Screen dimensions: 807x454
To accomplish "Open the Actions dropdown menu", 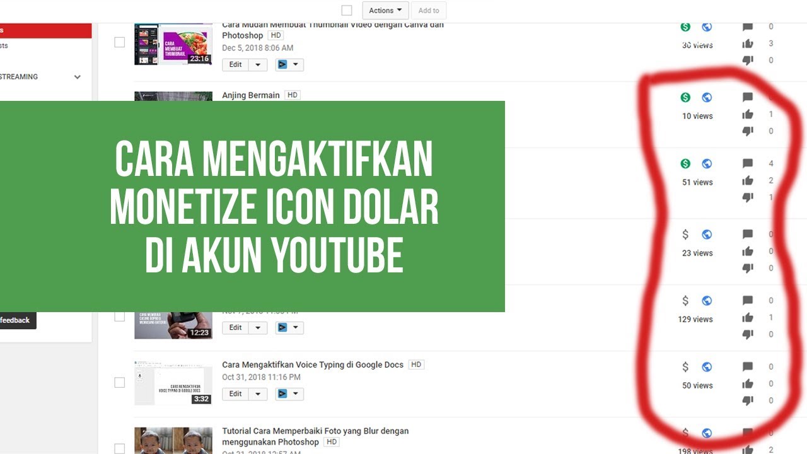I will [385, 10].
